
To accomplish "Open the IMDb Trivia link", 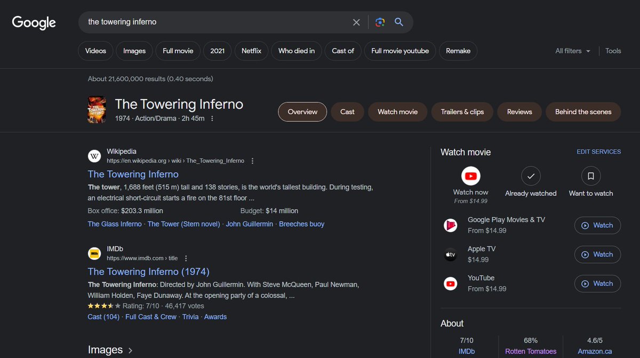I will point(190,317).
